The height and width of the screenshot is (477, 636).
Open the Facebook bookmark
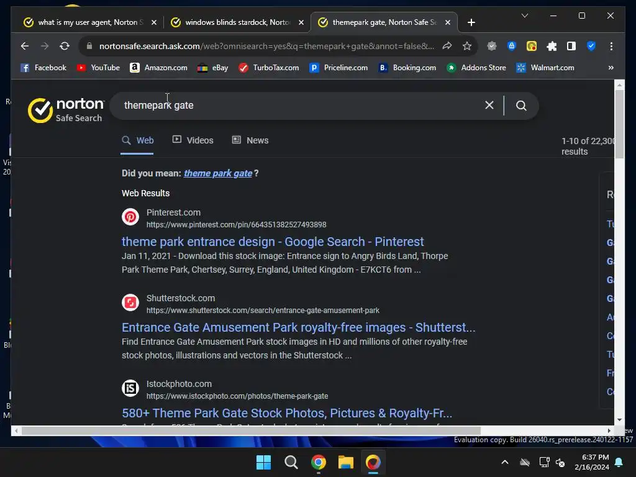[x=43, y=68]
